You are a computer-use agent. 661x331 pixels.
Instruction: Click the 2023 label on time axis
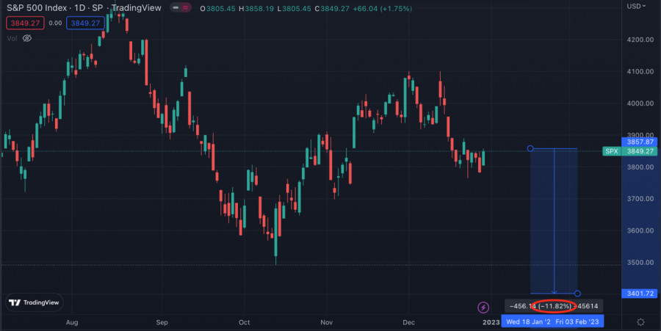tap(491, 322)
